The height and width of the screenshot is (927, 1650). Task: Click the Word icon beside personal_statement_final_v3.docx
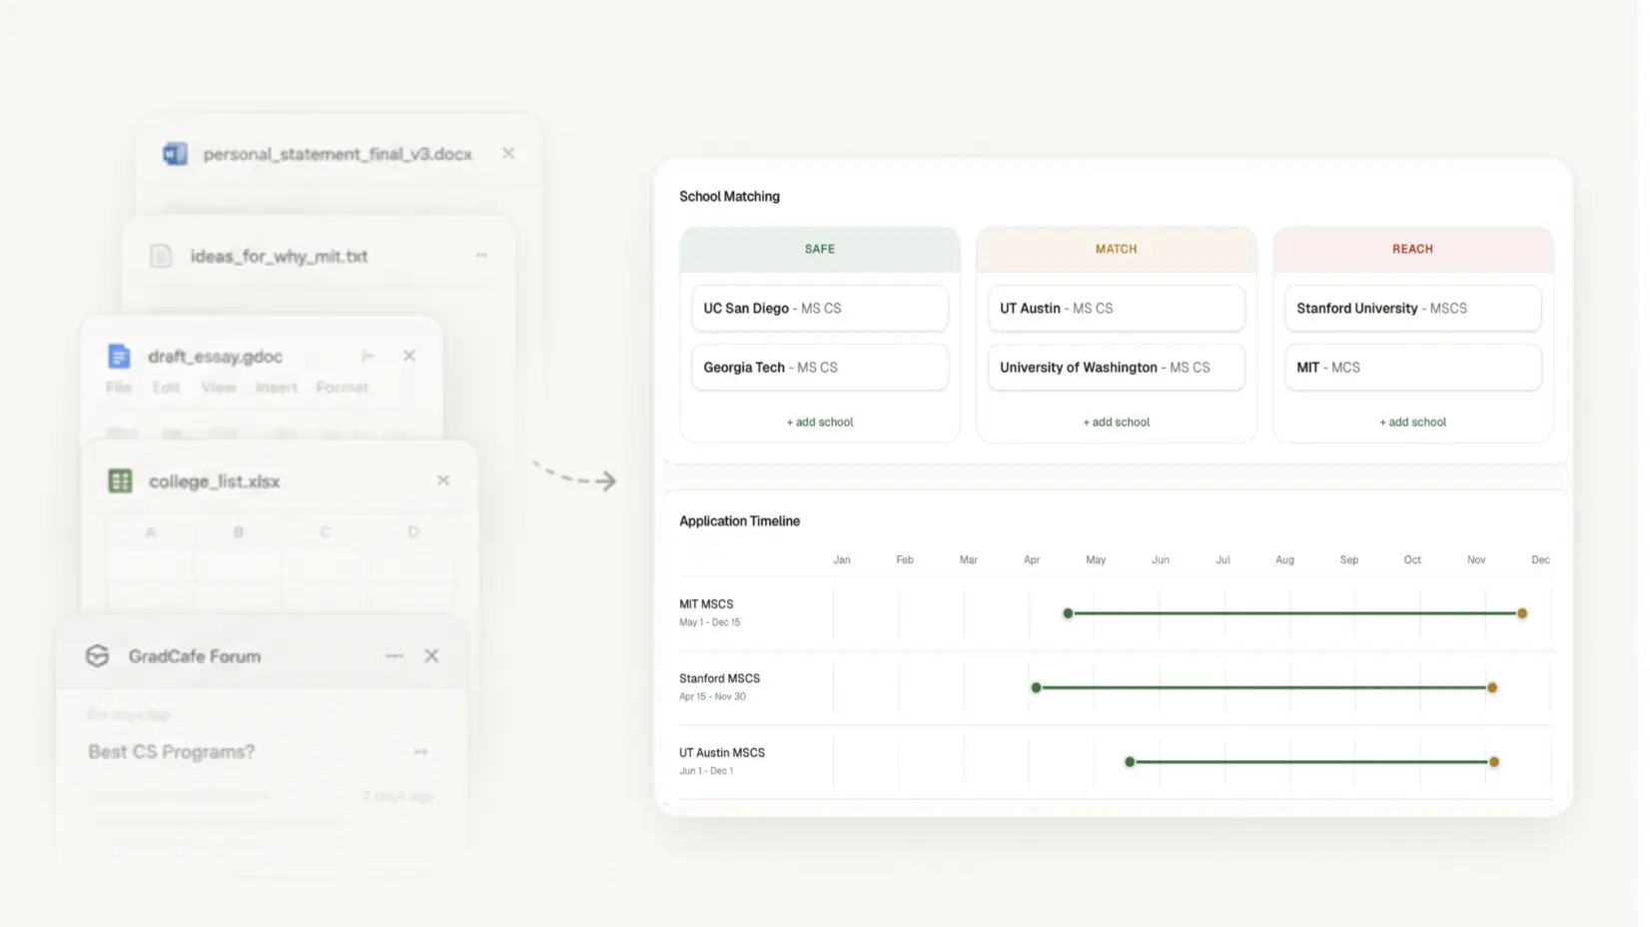(x=175, y=154)
